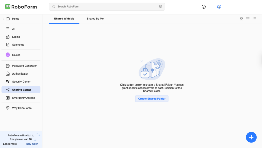Viewport: 262px width, 148px height.
Task: Click the blue plus add button
Action: click(x=251, y=137)
